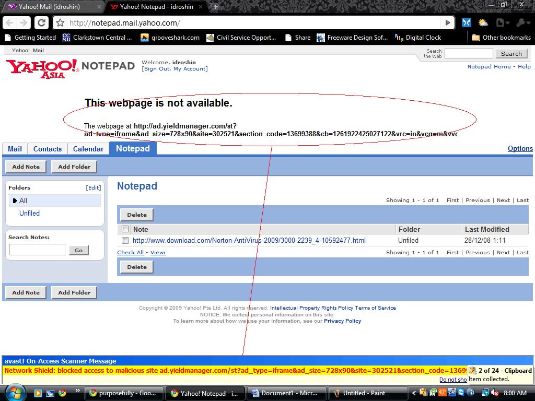Reload the page with the refresh icon
Image resolution: width=535 pixels, height=401 pixels.
coord(41,23)
